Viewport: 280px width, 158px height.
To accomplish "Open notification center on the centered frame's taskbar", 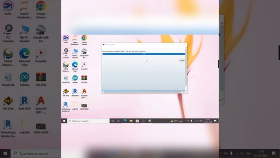I will (x=215, y=121).
